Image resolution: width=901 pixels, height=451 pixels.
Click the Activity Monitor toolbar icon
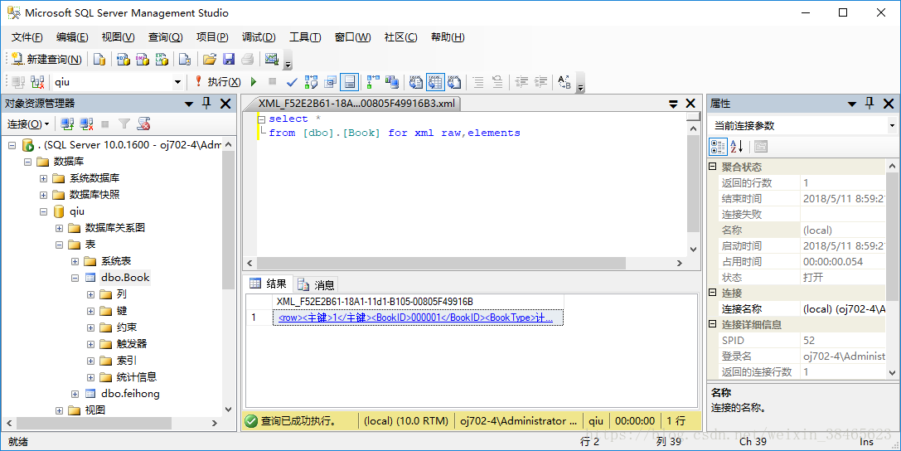click(x=271, y=59)
